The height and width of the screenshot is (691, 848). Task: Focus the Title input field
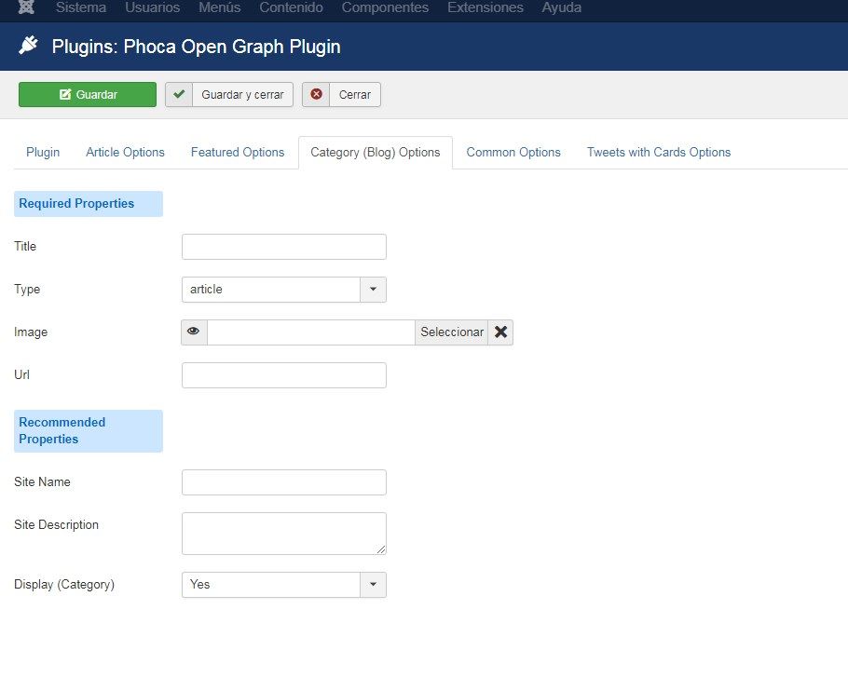(284, 247)
